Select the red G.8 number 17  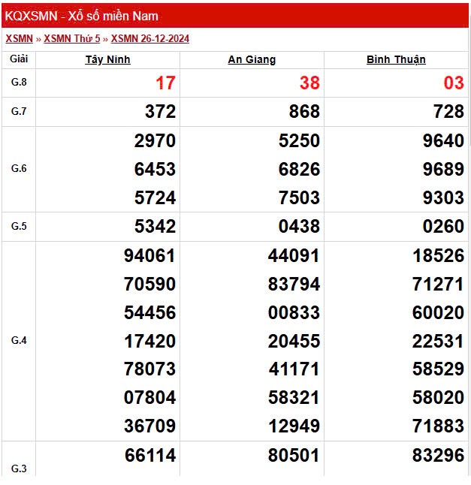click(x=165, y=83)
